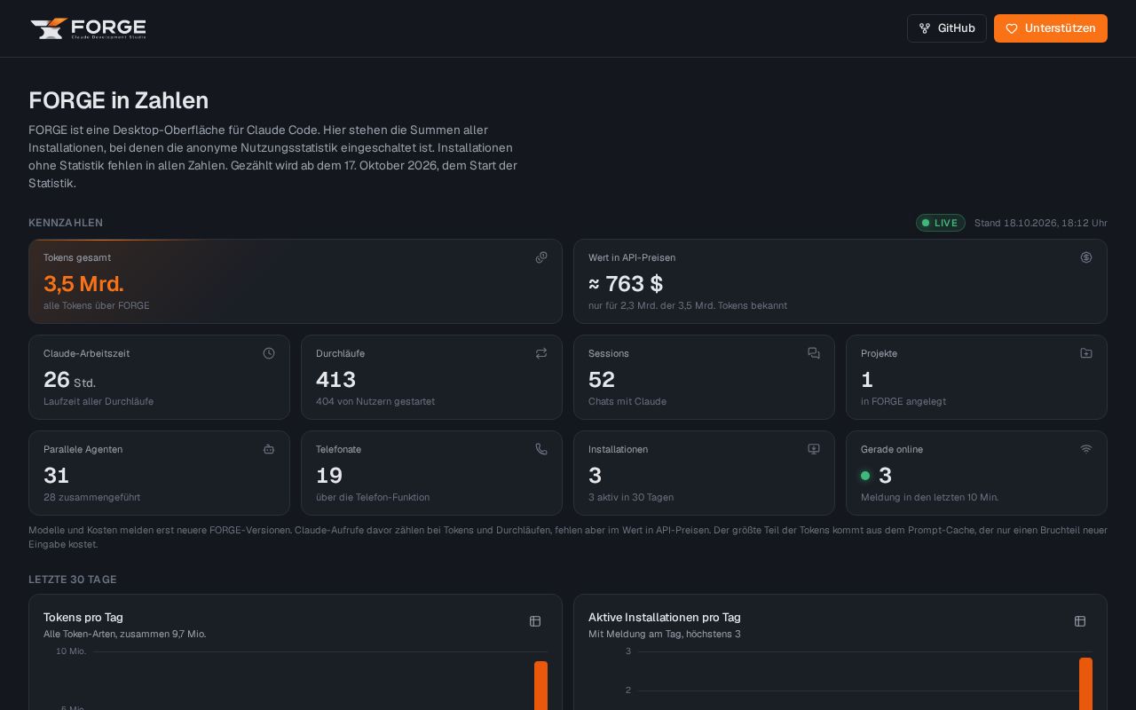Click "10 Mio." axis label in tokens chart
1136x710 pixels.
pyautogui.click(x=71, y=651)
